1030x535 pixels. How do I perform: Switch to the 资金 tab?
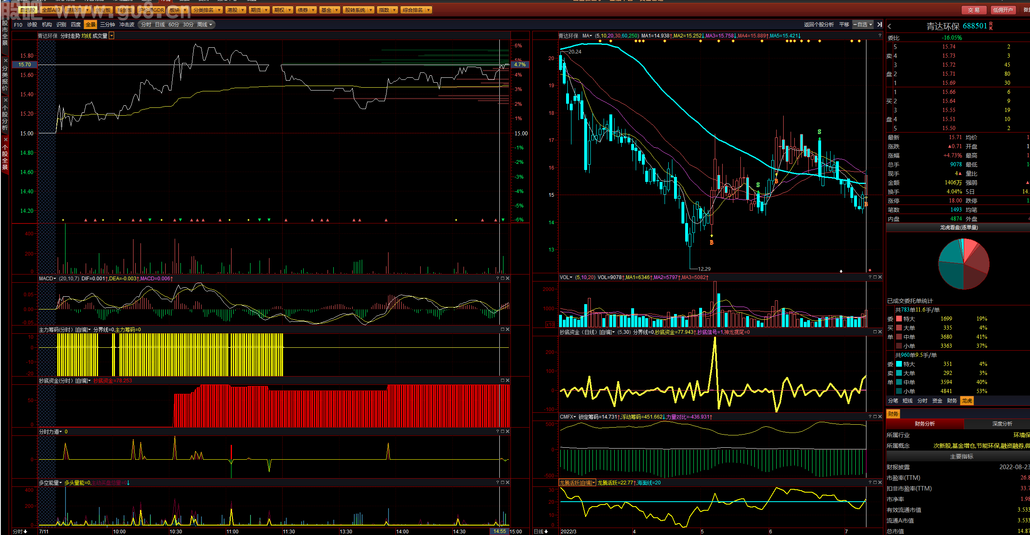[x=937, y=401]
